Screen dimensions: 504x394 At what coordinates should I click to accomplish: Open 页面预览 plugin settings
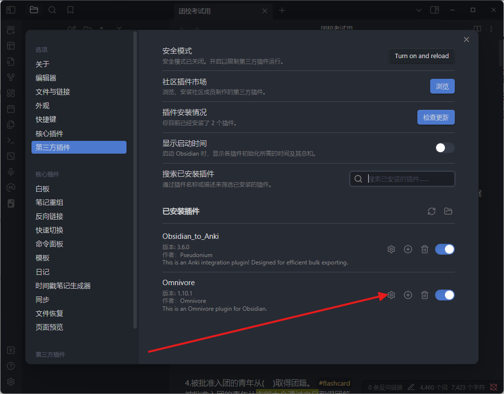79,328
